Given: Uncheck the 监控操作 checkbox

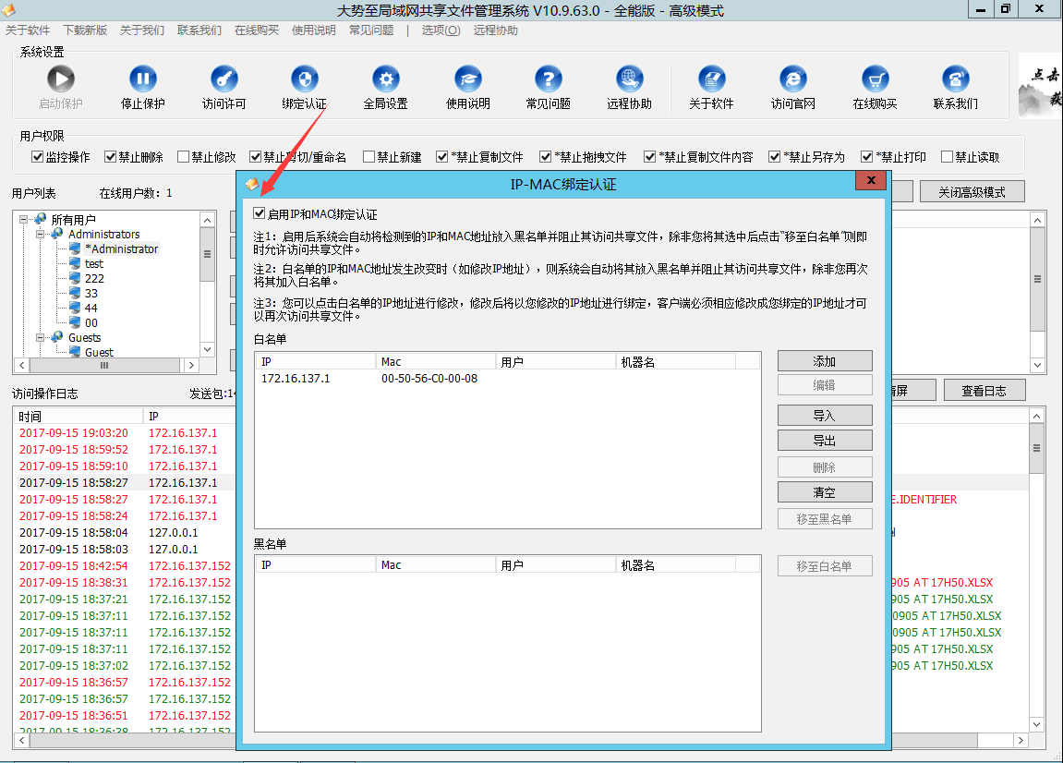Looking at the screenshot, I should (38, 157).
